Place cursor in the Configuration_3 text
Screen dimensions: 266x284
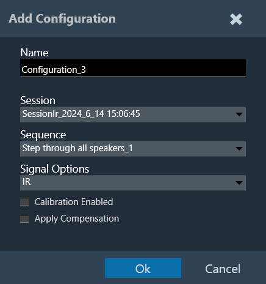click(x=54, y=70)
